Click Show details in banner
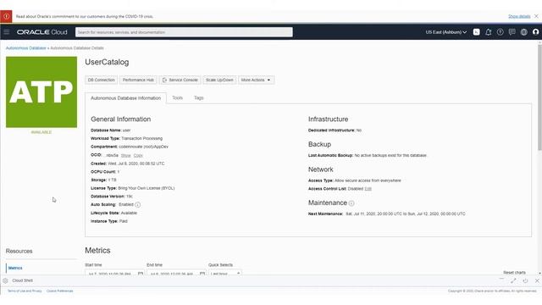542x305 pixels. coord(519,16)
